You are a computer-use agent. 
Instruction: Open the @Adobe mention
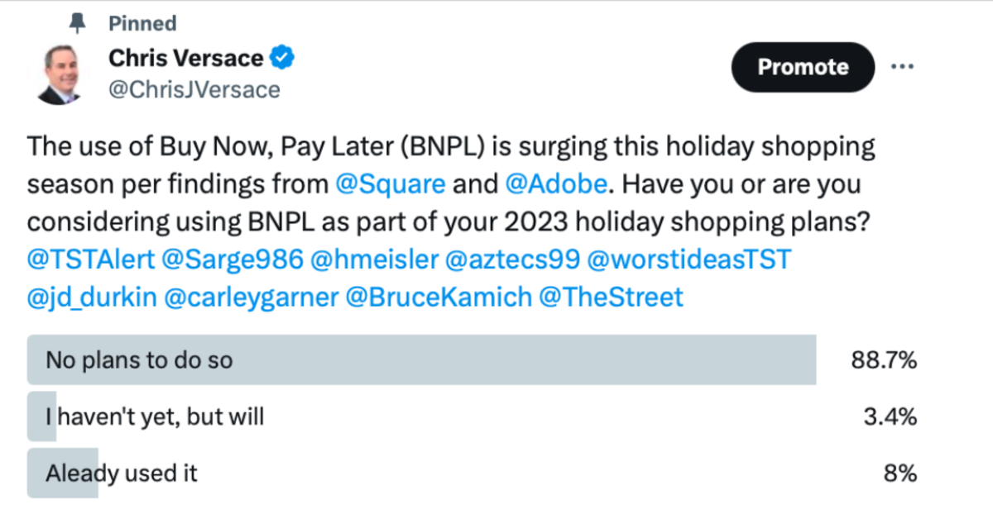click(x=554, y=184)
